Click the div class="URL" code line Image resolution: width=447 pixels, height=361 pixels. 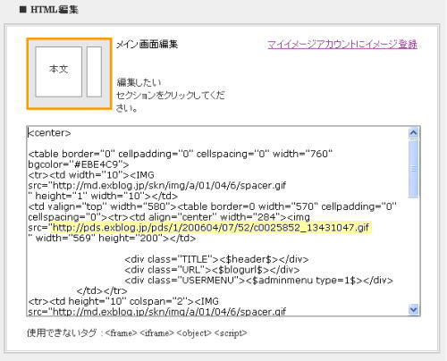click(x=212, y=270)
